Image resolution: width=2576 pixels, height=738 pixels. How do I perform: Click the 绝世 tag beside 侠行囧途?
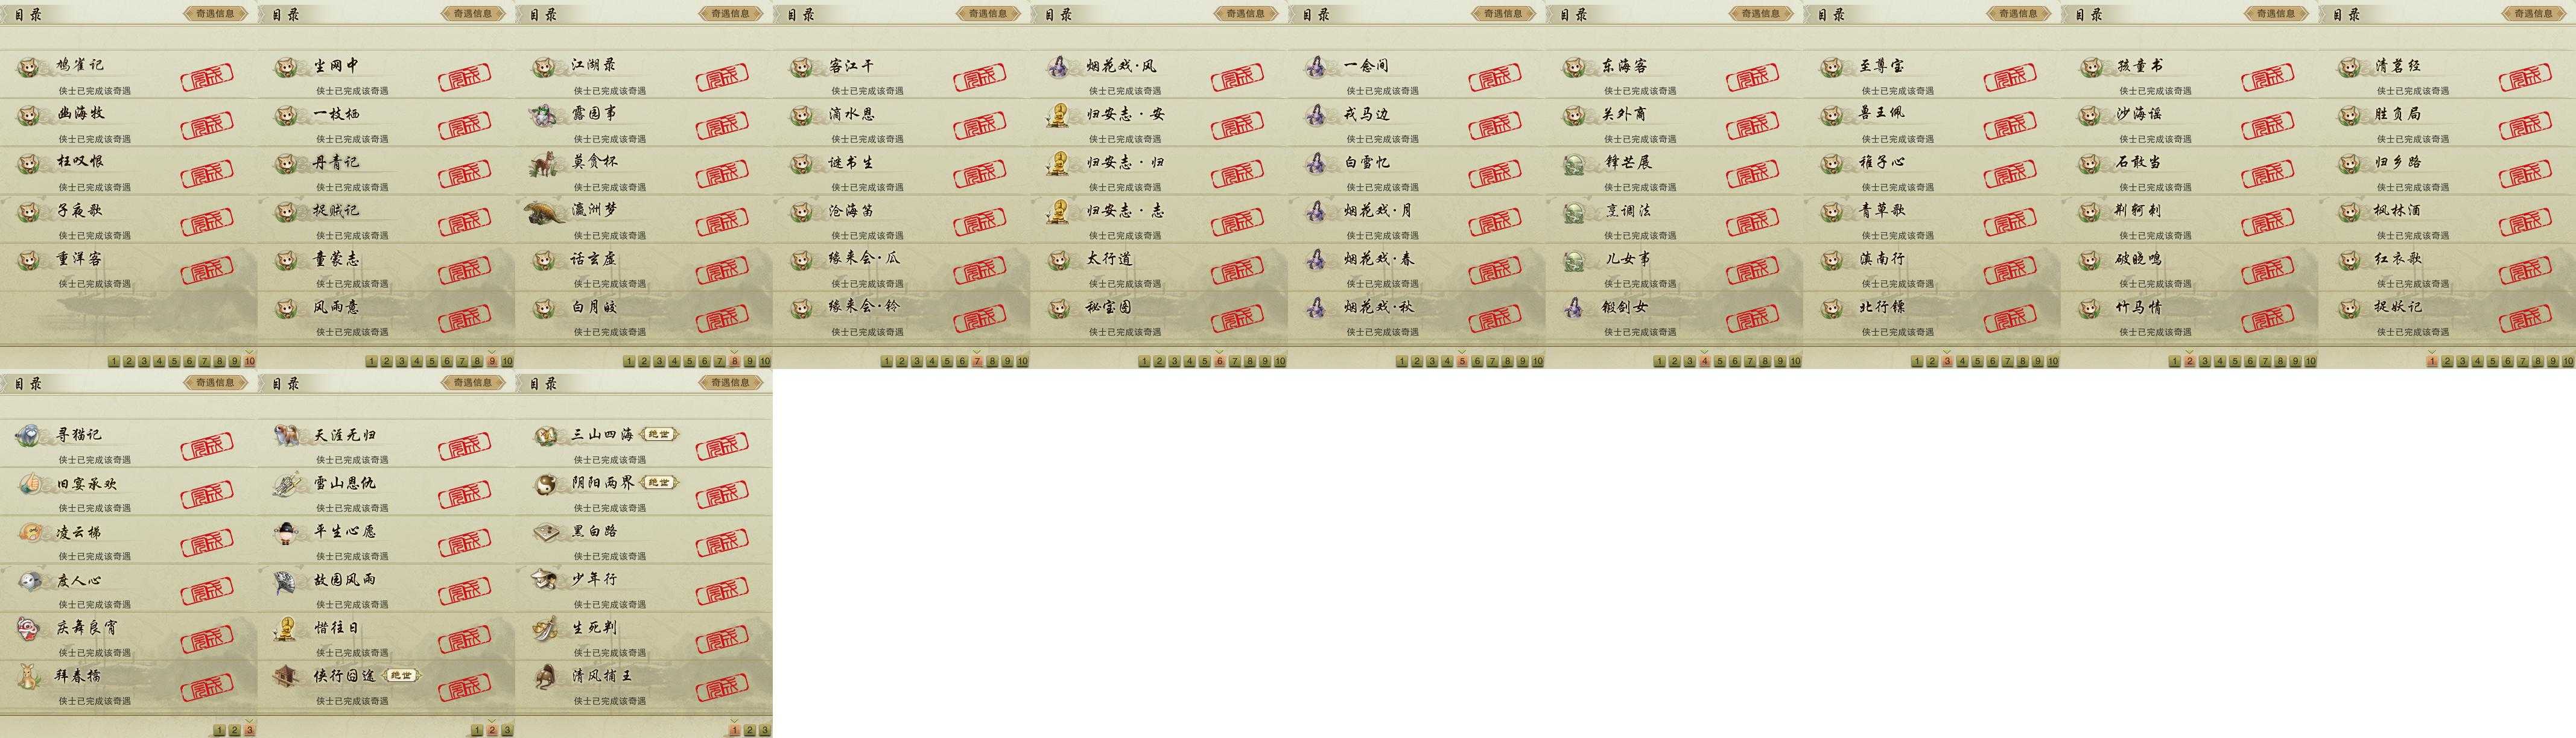[x=402, y=676]
